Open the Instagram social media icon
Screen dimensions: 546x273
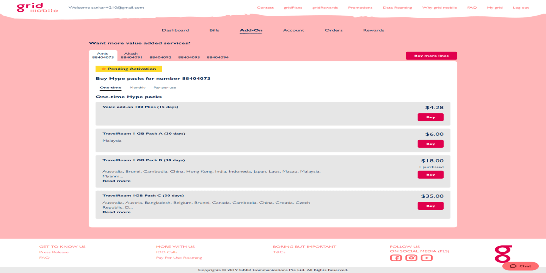pyautogui.click(x=411, y=258)
